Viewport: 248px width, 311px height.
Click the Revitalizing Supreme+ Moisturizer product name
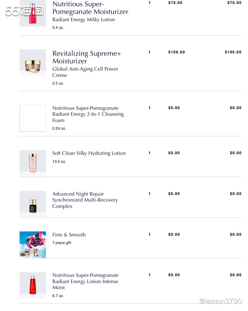(87, 57)
